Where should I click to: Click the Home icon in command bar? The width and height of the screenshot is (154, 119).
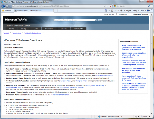(x=106, y=11)
